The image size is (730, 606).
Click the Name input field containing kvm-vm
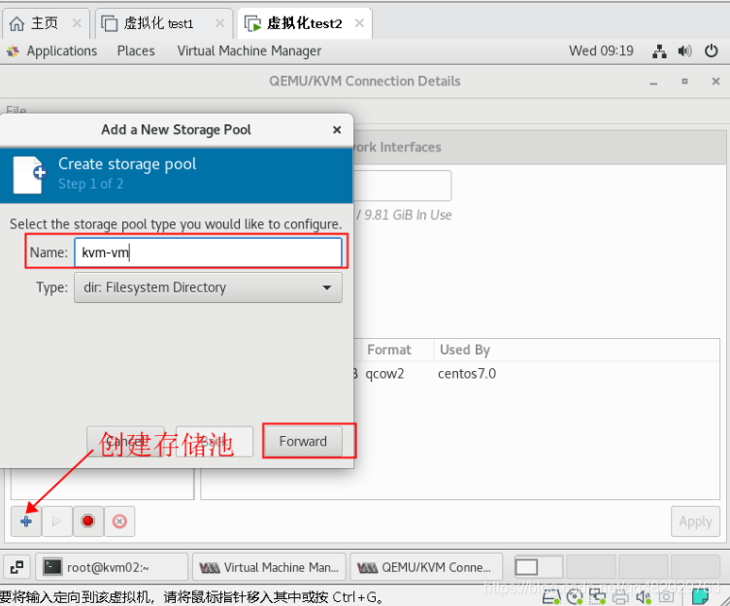tap(208, 252)
